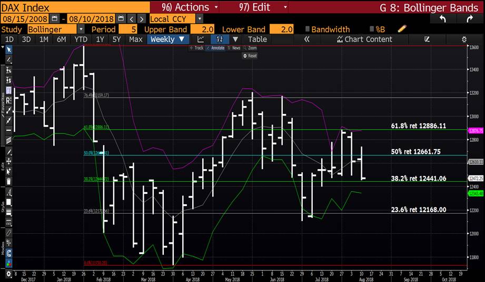Select the arrow pointer tool
The width and height of the screenshot is (485, 282).
coord(8,50)
